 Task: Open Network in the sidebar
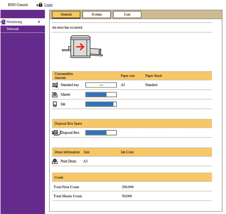tap(13, 29)
